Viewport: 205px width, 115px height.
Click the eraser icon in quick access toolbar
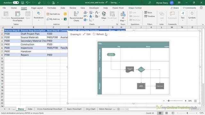pos(39,3)
